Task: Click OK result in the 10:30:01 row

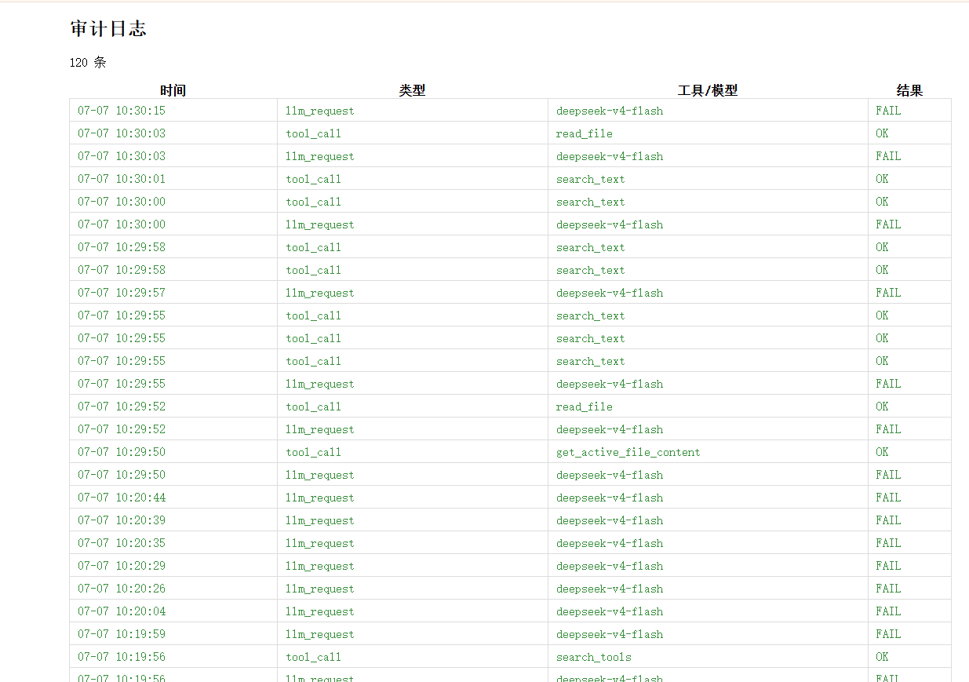Action: tap(883, 179)
